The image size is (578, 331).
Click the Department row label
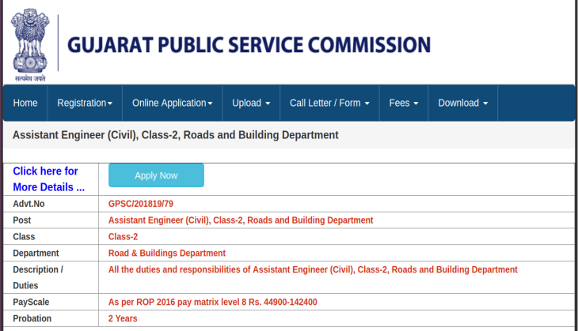[x=36, y=253]
